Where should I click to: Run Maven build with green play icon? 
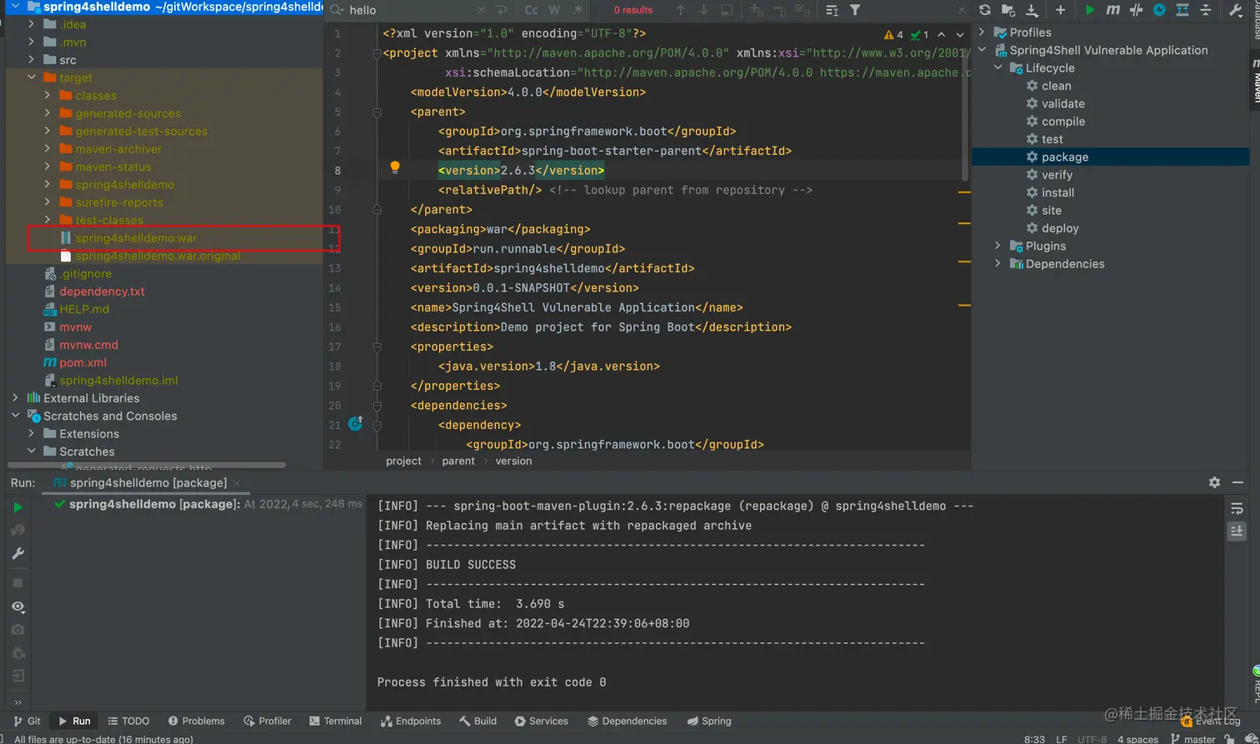1090,10
